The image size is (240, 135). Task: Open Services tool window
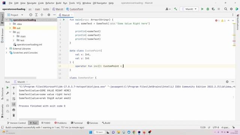click(x=93, y=123)
